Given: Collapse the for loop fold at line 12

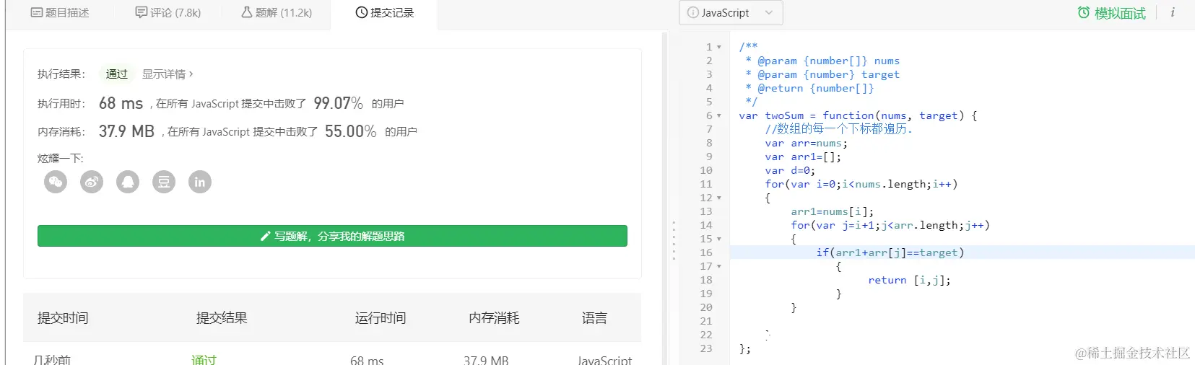Looking at the screenshot, I should coord(719,198).
